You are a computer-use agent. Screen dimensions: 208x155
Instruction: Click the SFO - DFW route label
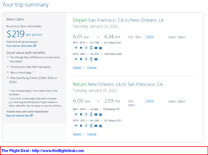[79, 43]
